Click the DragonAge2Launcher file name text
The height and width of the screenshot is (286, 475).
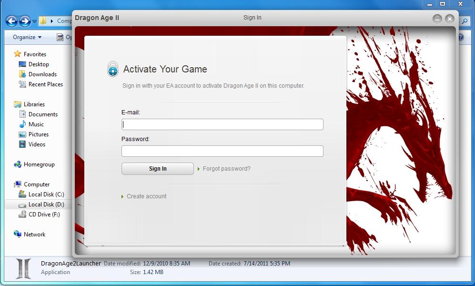pyautogui.click(x=71, y=263)
